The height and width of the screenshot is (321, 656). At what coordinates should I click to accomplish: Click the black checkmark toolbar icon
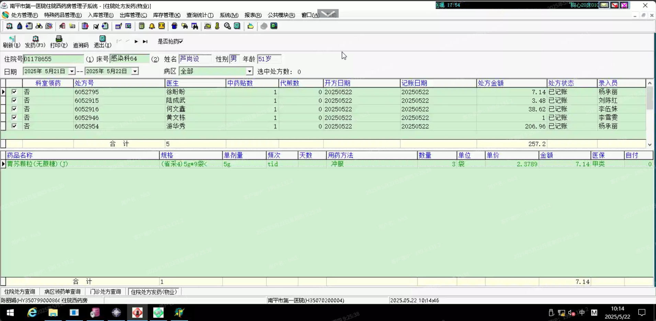point(96,26)
